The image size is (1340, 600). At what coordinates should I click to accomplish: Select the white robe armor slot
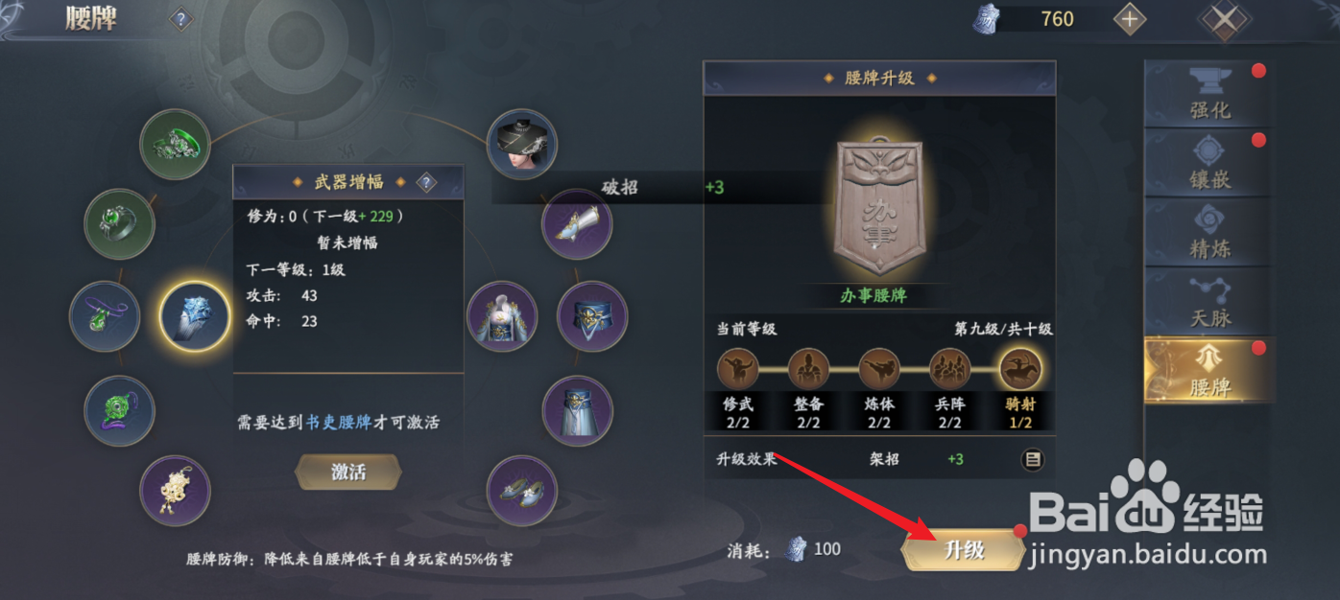click(x=502, y=317)
